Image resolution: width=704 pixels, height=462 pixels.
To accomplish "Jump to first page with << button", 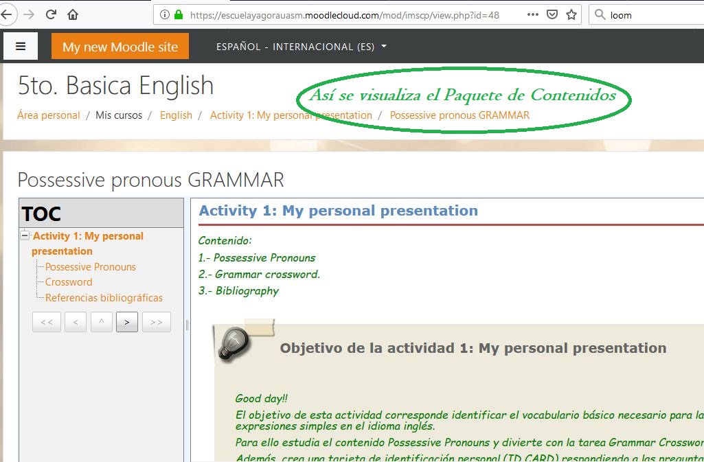I will (x=47, y=322).
